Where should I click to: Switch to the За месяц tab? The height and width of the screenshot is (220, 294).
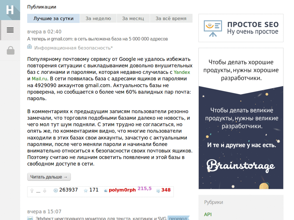(x=133, y=18)
